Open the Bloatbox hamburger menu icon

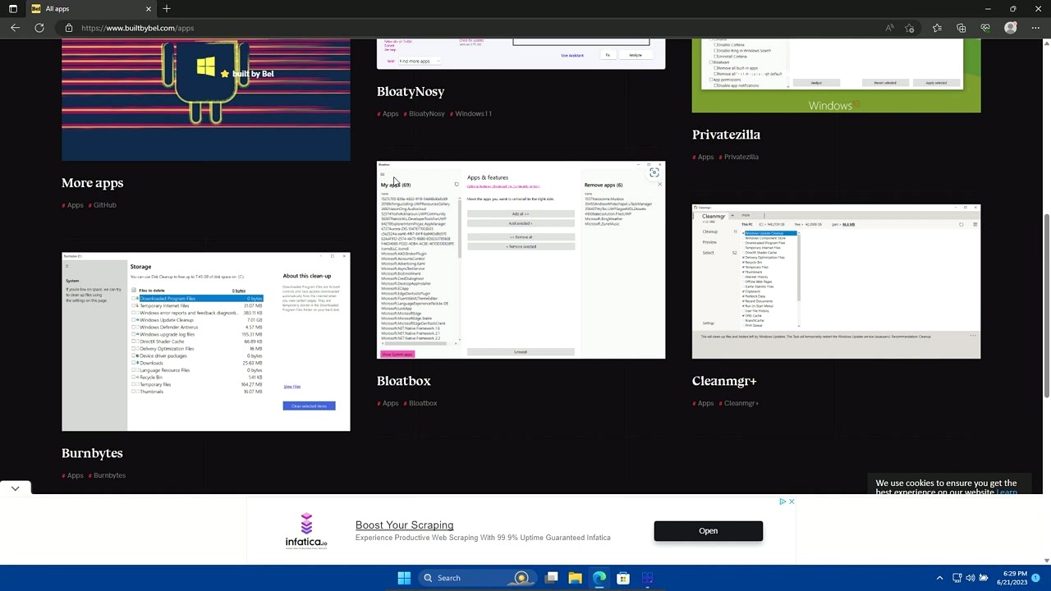pyautogui.click(x=383, y=174)
